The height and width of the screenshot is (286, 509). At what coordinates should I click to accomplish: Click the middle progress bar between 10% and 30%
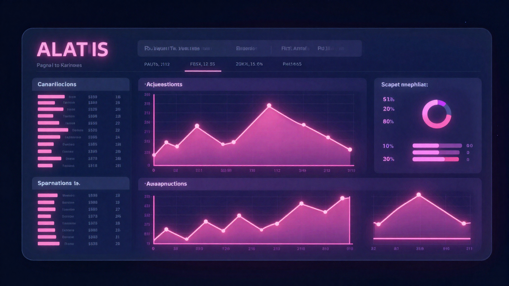click(x=436, y=153)
